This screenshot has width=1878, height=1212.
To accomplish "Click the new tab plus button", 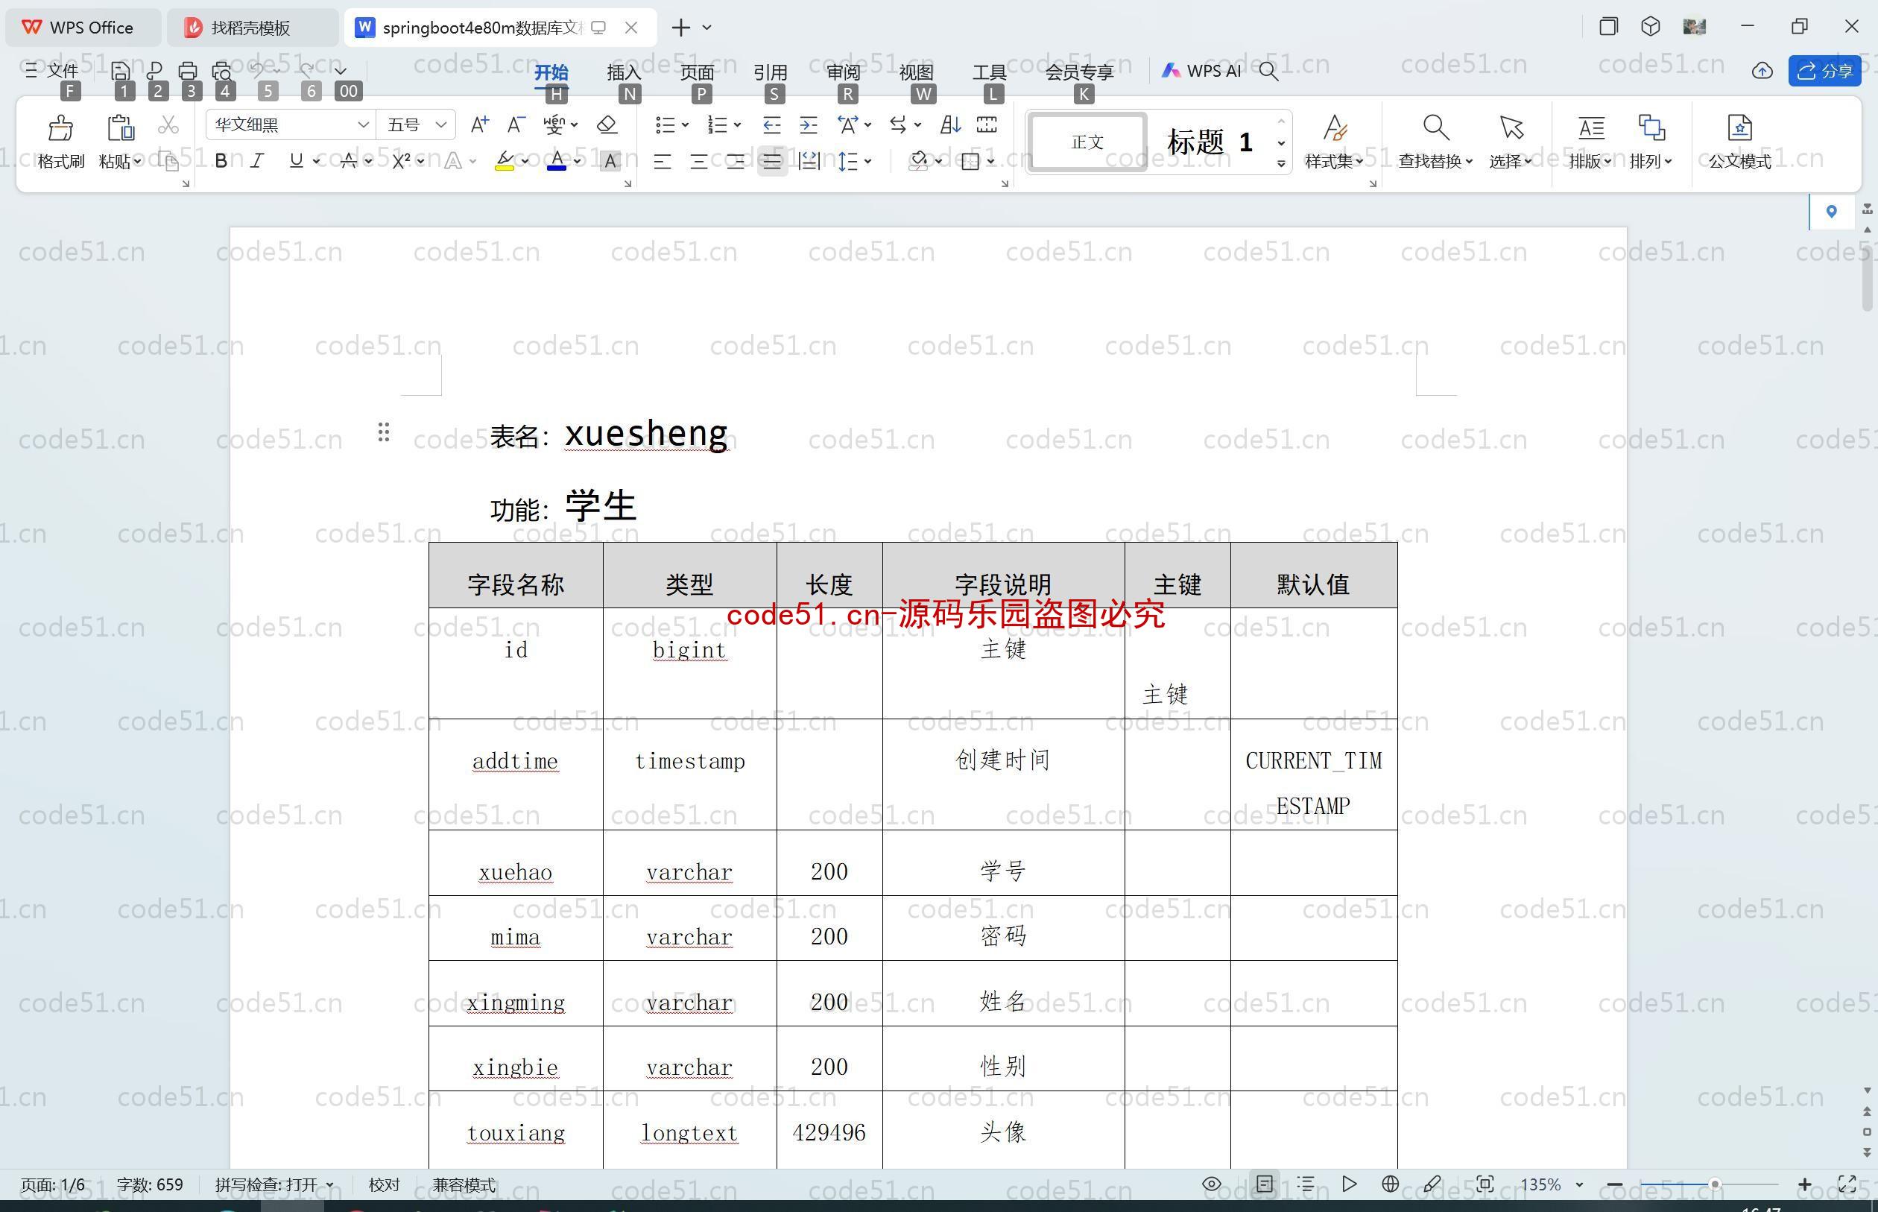I will click(680, 28).
